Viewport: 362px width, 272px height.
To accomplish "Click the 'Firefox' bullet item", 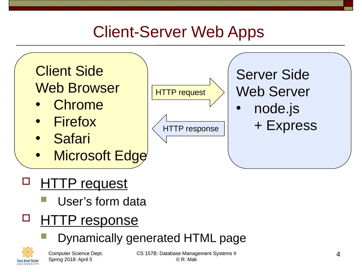I will coord(75,122).
